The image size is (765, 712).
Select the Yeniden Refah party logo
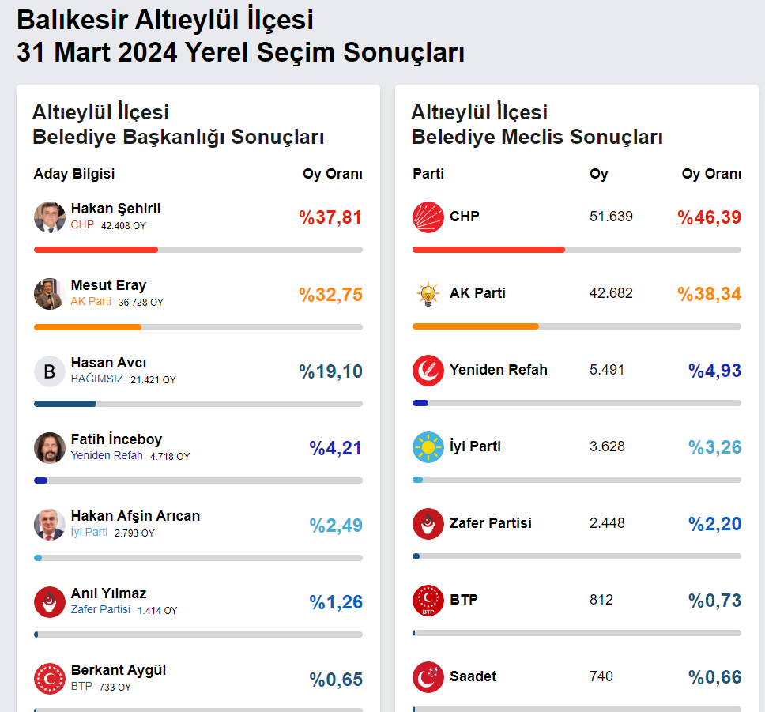click(428, 371)
